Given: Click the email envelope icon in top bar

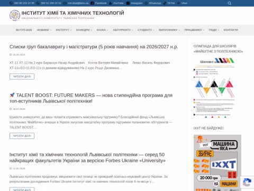Looking at the screenshot, I should click(x=65, y=3).
